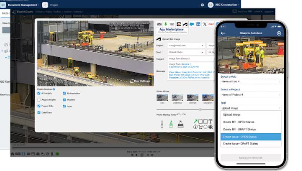Viewport: 302px width, 171px height.
Task: Select the Autodesk share icon in toolbar
Action: tap(185, 24)
